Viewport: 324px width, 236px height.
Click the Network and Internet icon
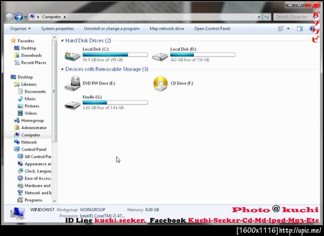point(21,193)
